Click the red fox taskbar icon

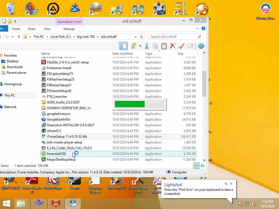[x=56, y=204]
